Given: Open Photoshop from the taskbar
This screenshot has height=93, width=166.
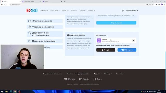Looking at the screenshot, I should coord(11,91).
